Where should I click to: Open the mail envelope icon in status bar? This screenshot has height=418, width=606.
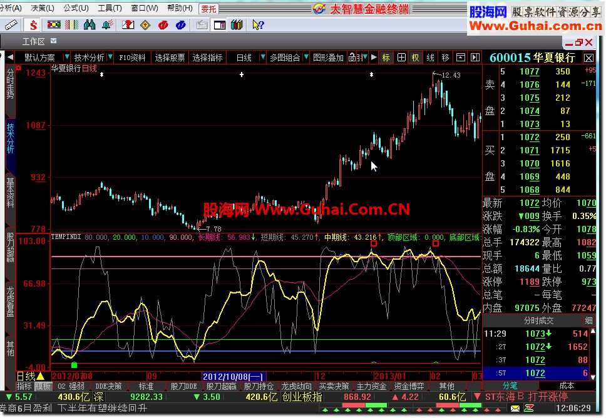click(515, 408)
